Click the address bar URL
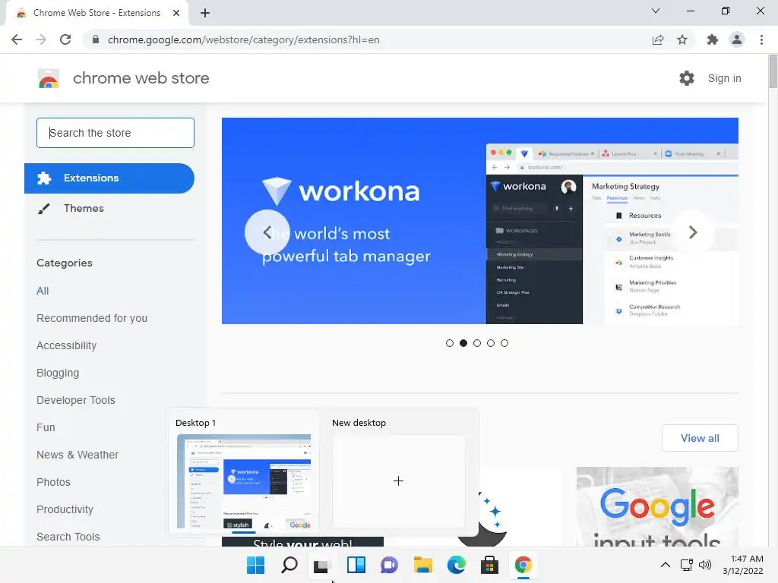The height and width of the screenshot is (583, 778). (244, 39)
